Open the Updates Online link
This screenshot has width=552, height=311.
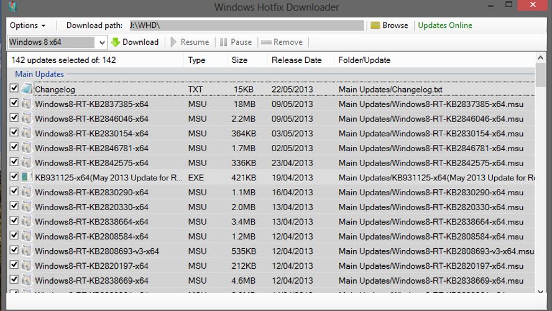tap(445, 26)
